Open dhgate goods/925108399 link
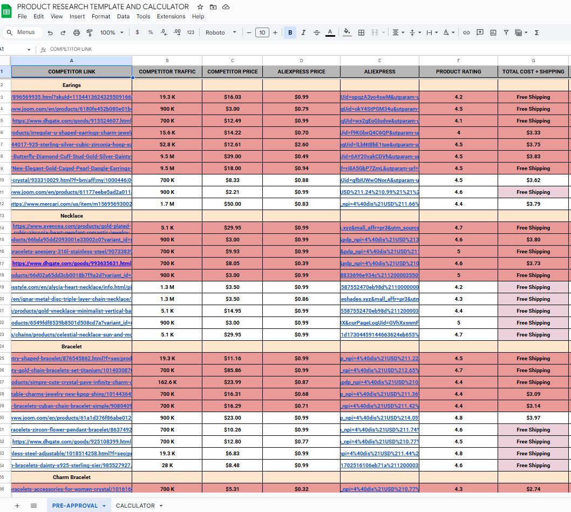The height and width of the screenshot is (512, 571). [72, 441]
